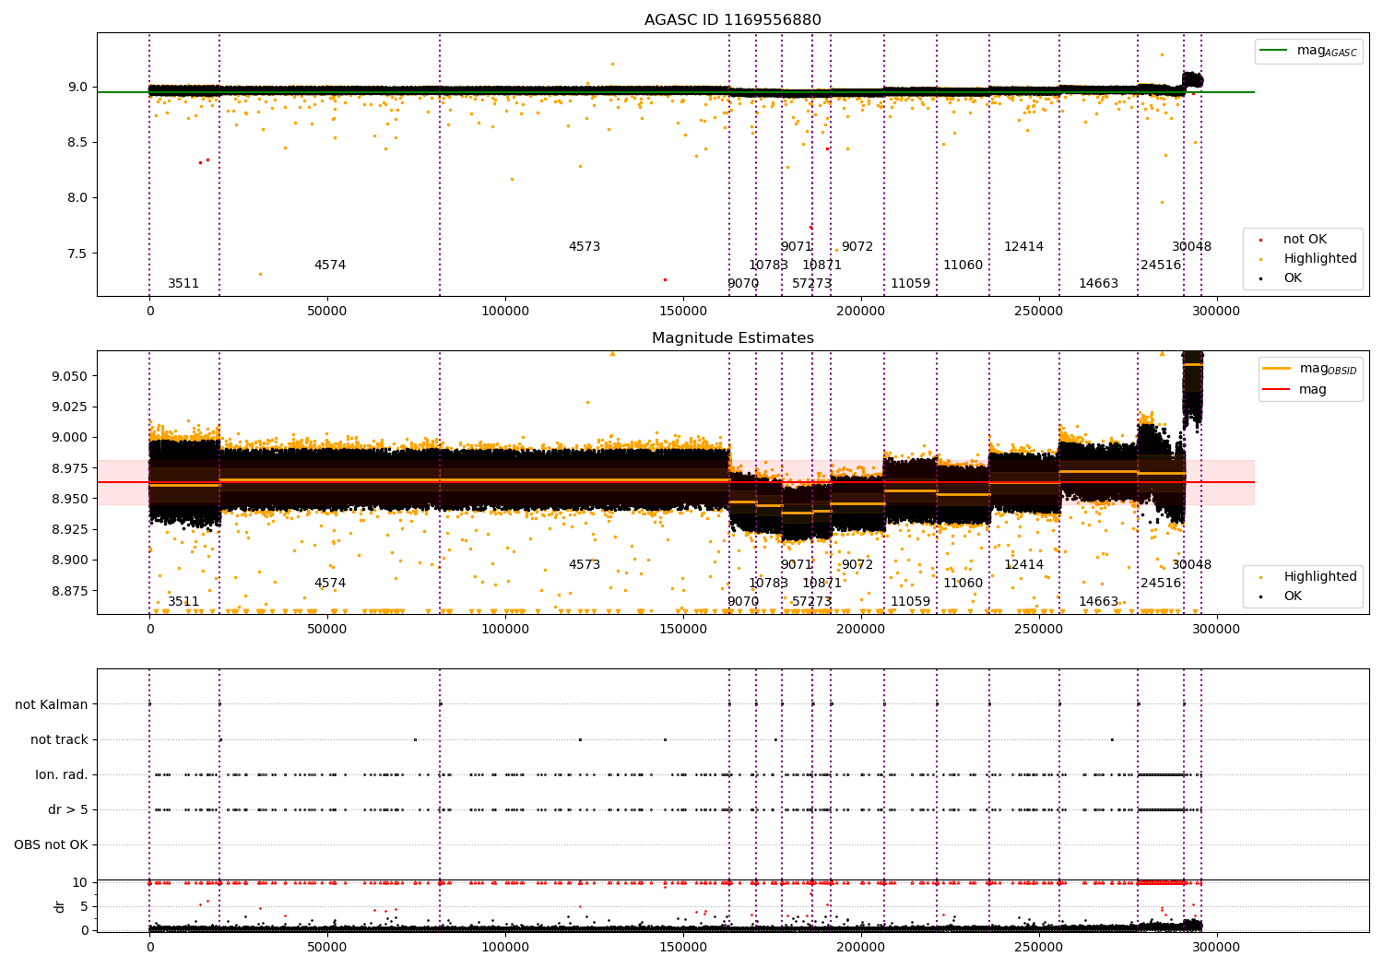This screenshot has width=1383, height=968.
Task: Click the rotated 'dr' y-axis label
Action: point(60,906)
